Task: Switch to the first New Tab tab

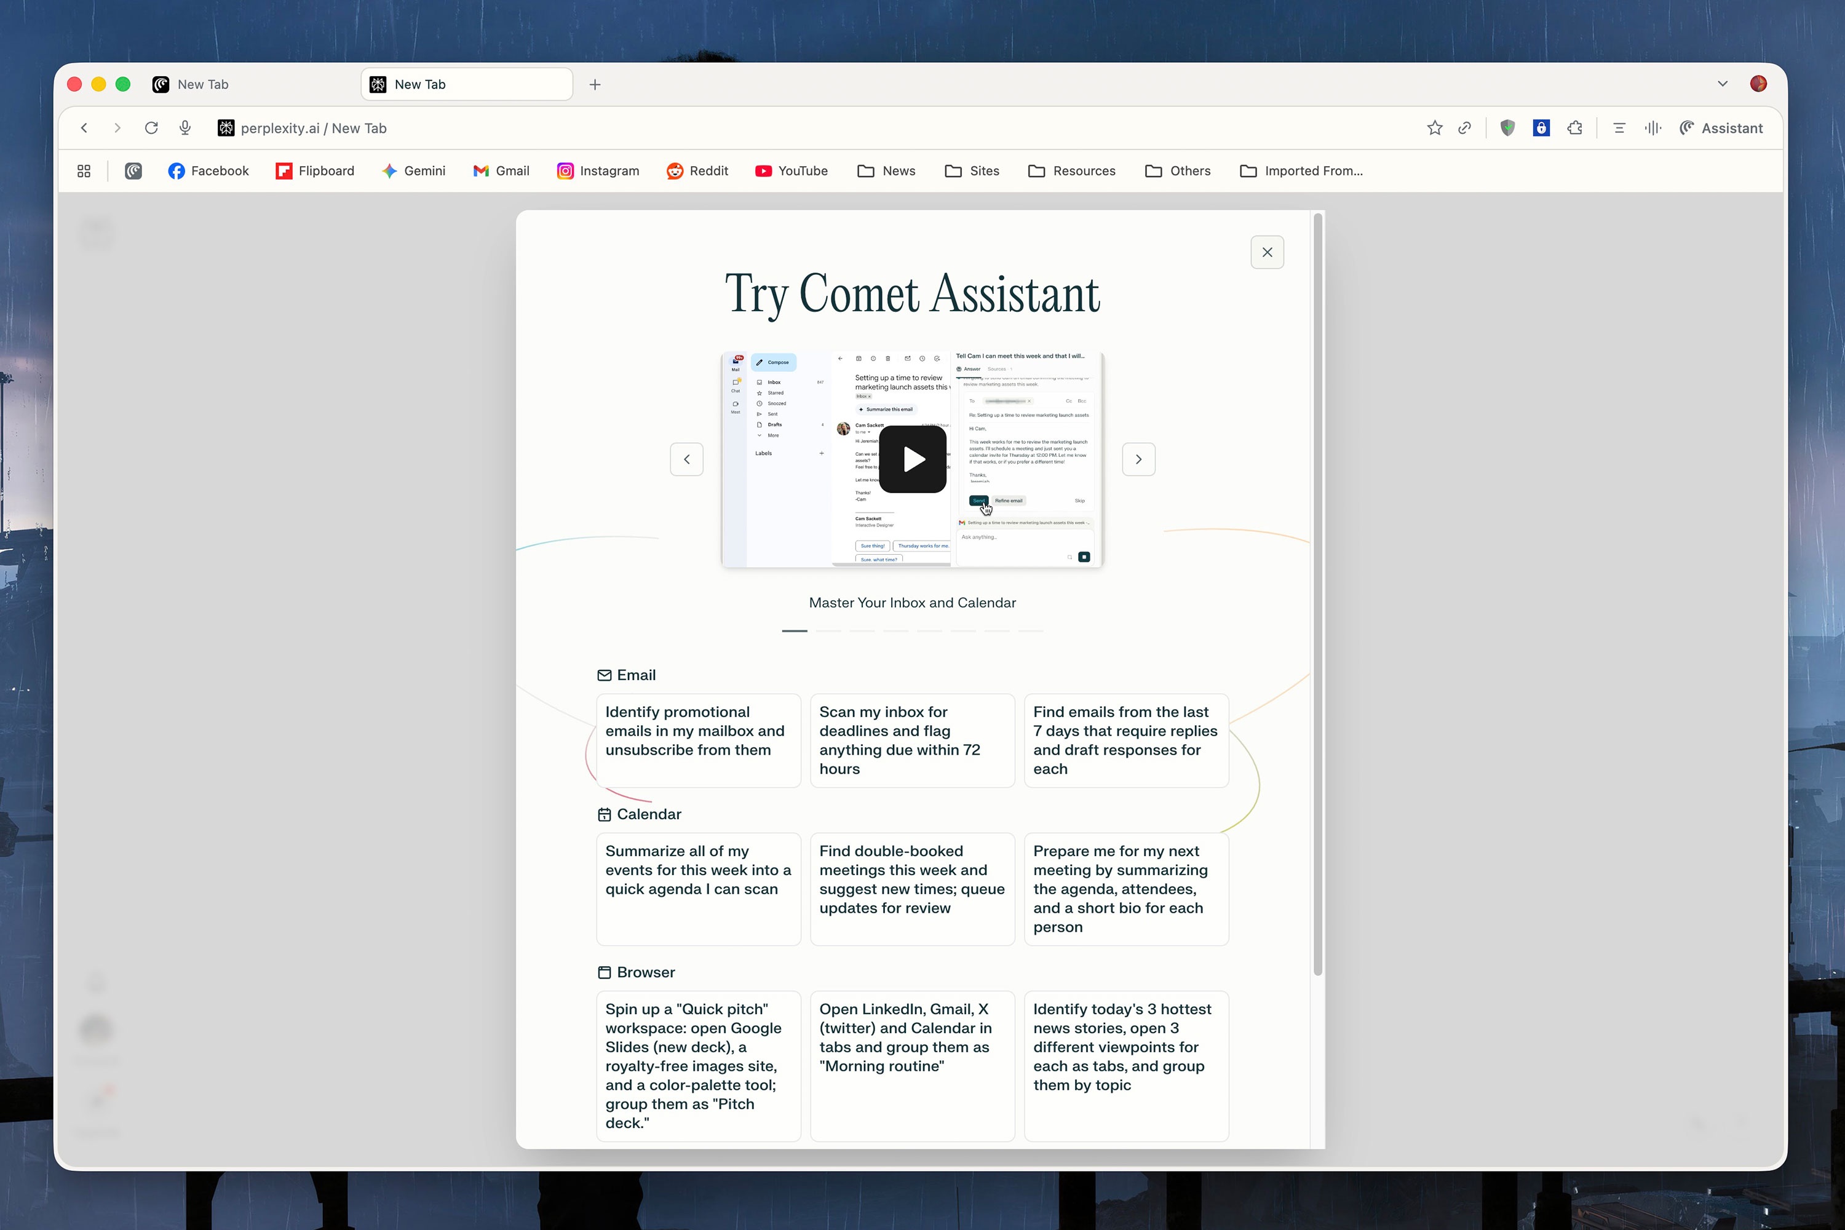Action: click(x=202, y=84)
